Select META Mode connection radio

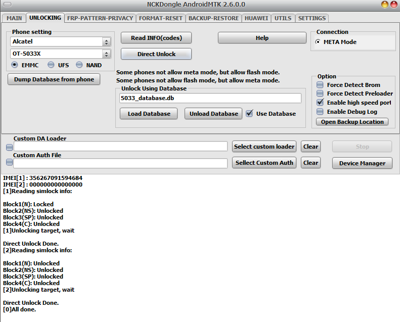318,42
